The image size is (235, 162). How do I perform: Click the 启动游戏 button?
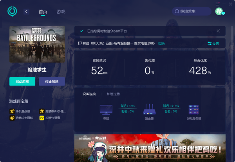(x=22, y=82)
